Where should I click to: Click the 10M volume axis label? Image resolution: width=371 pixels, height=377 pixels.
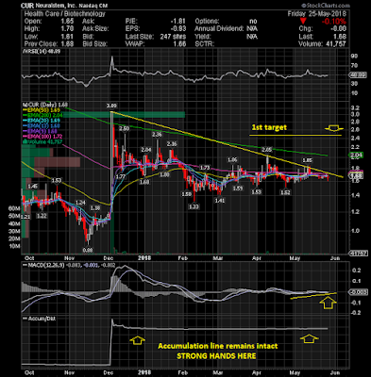click(14, 246)
